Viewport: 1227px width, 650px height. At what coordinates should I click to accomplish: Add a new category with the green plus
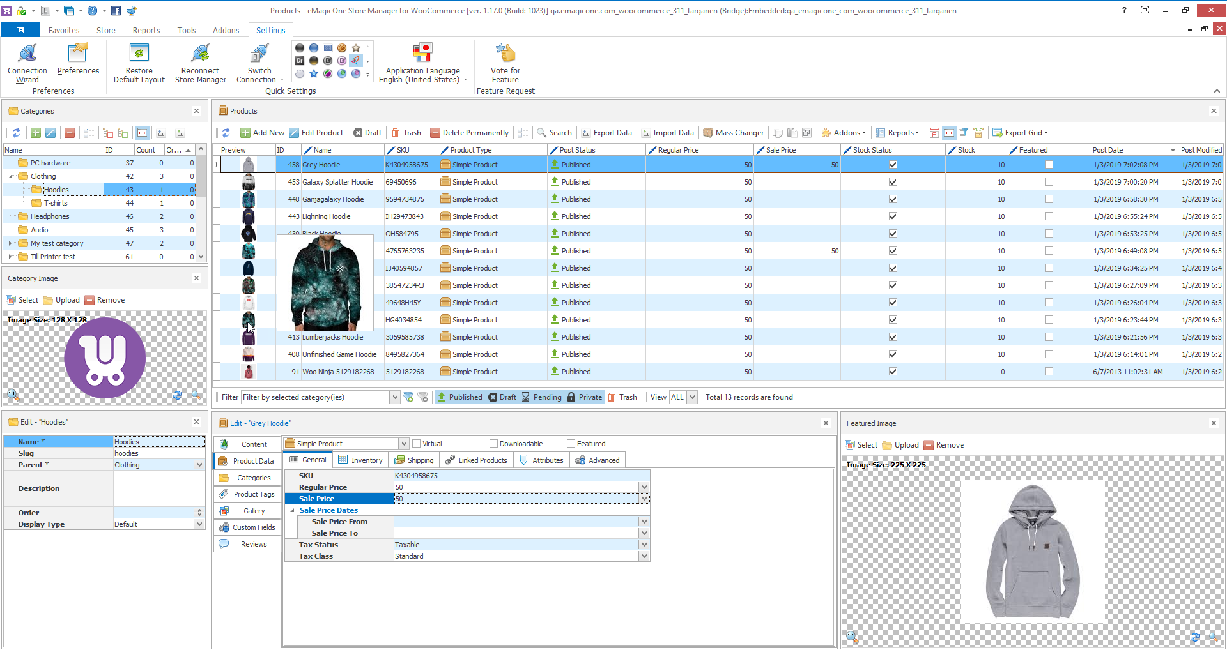[35, 133]
